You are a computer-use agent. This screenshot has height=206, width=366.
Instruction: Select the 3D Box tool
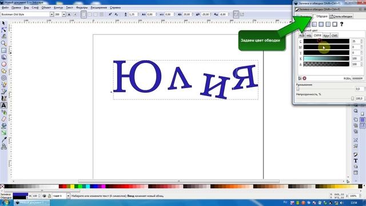(x=3, y=57)
